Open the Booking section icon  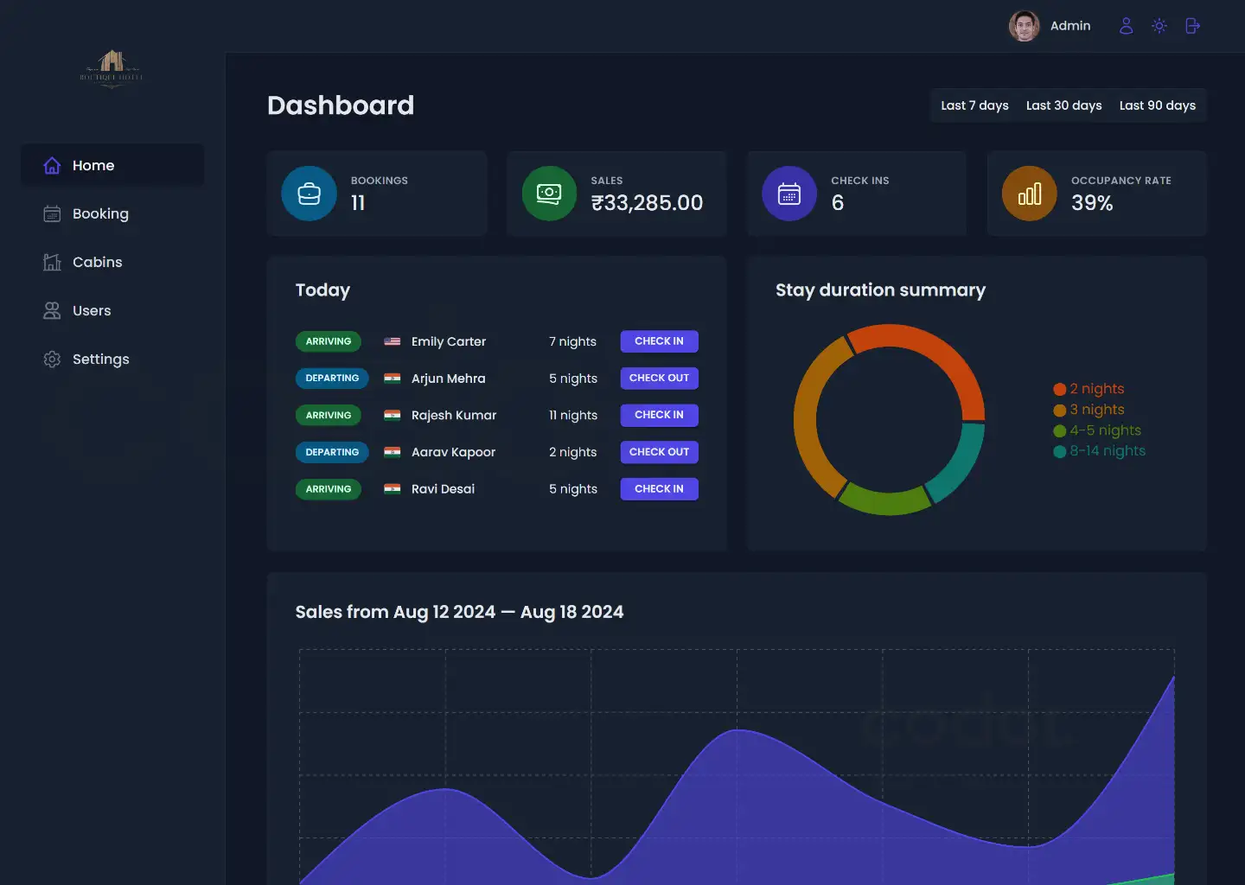(x=52, y=213)
